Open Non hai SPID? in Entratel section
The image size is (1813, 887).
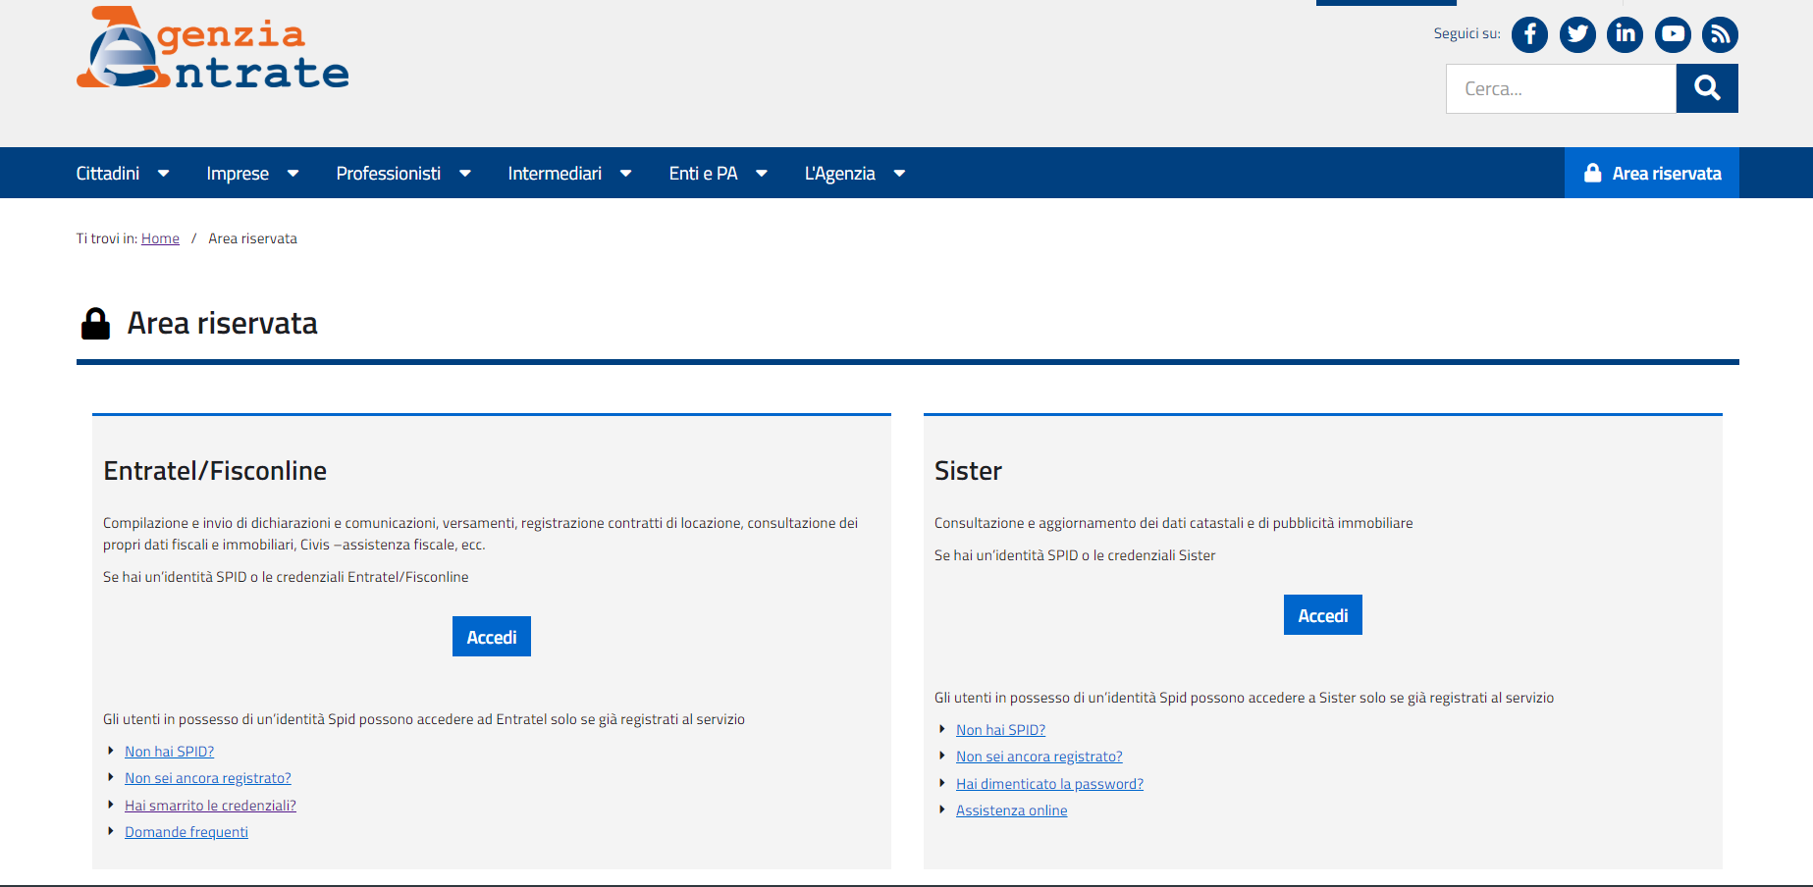tap(169, 752)
